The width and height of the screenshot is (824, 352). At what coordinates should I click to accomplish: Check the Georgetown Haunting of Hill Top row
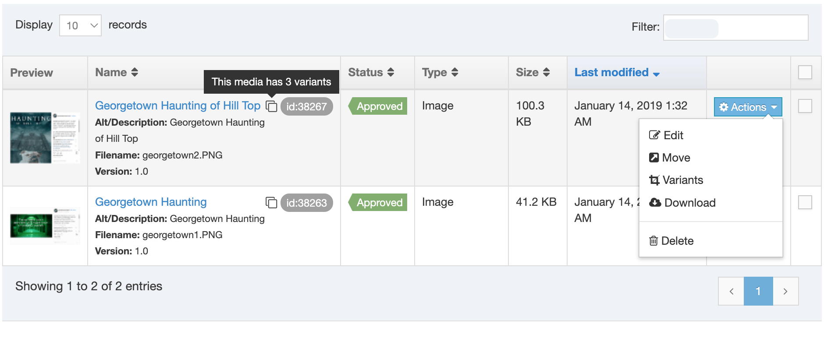805,106
